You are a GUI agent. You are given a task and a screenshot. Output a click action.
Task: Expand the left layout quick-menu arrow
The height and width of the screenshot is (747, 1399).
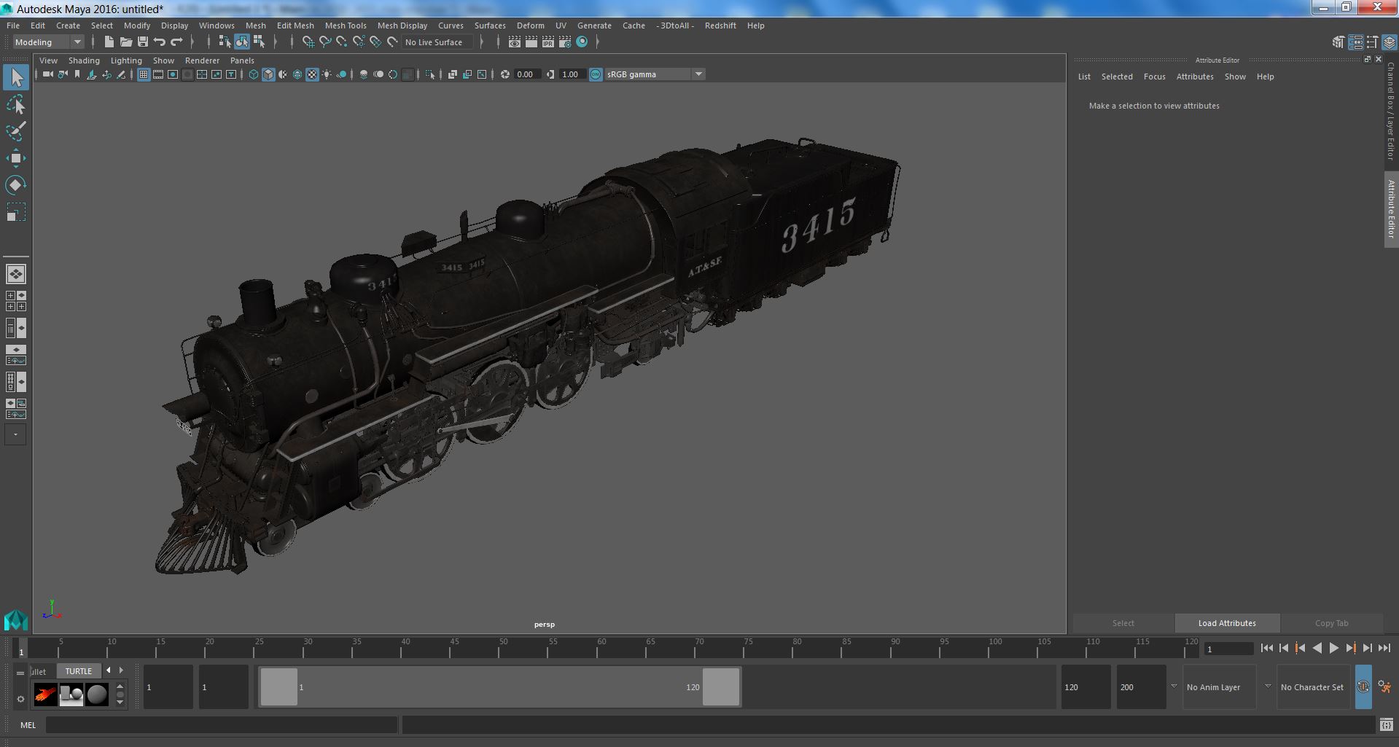click(15, 434)
